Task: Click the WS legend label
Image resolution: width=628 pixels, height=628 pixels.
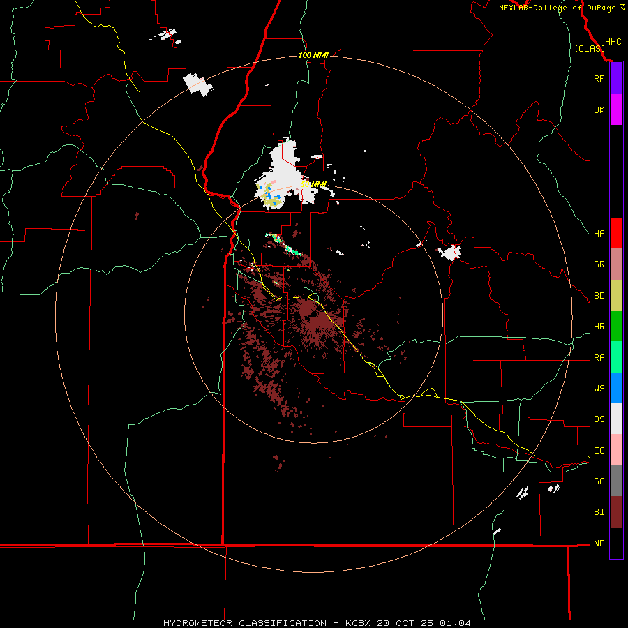Action: pos(599,389)
